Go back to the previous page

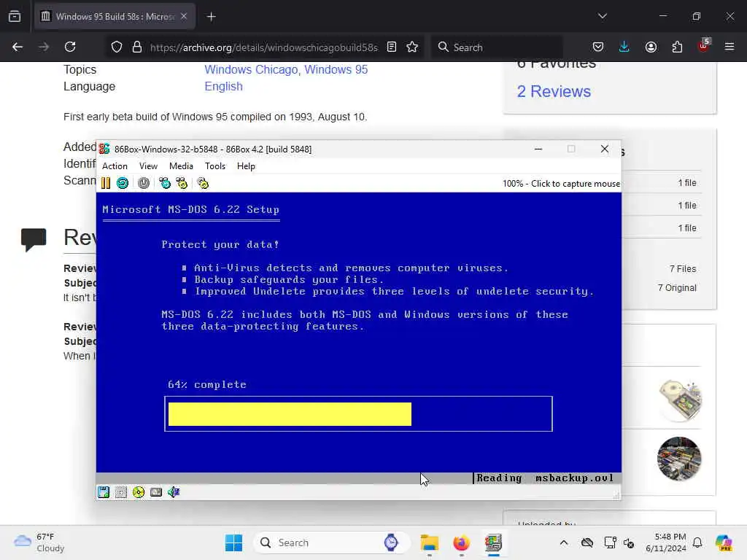coord(18,47)
